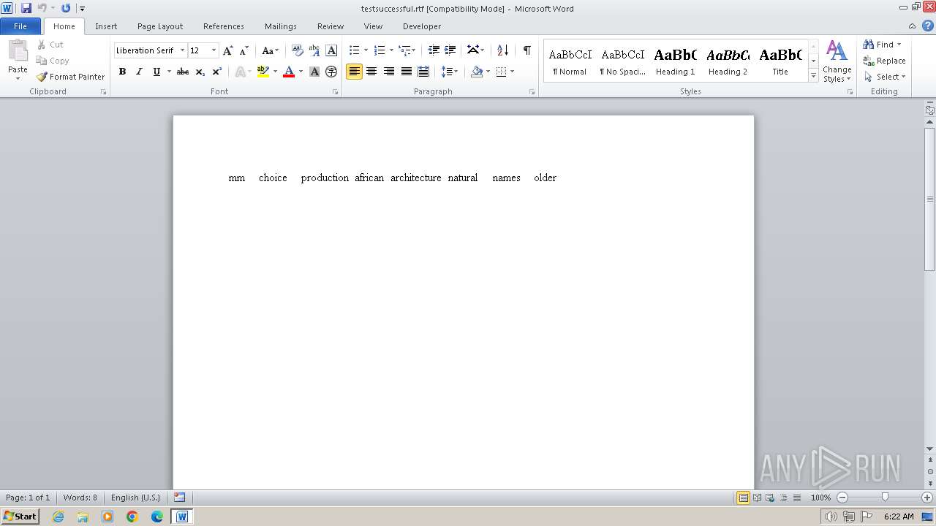Toggle character shading icon
Image resolution: width=936 pixels, height=526 pixels.
[314, 72]
